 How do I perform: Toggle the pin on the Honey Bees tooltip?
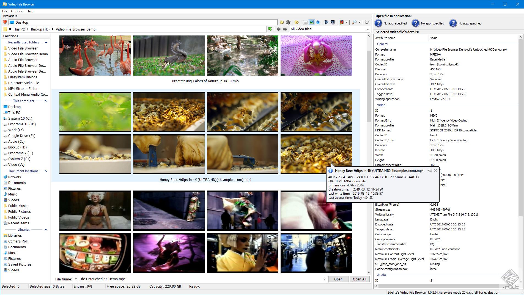click(x=430, y=170)
